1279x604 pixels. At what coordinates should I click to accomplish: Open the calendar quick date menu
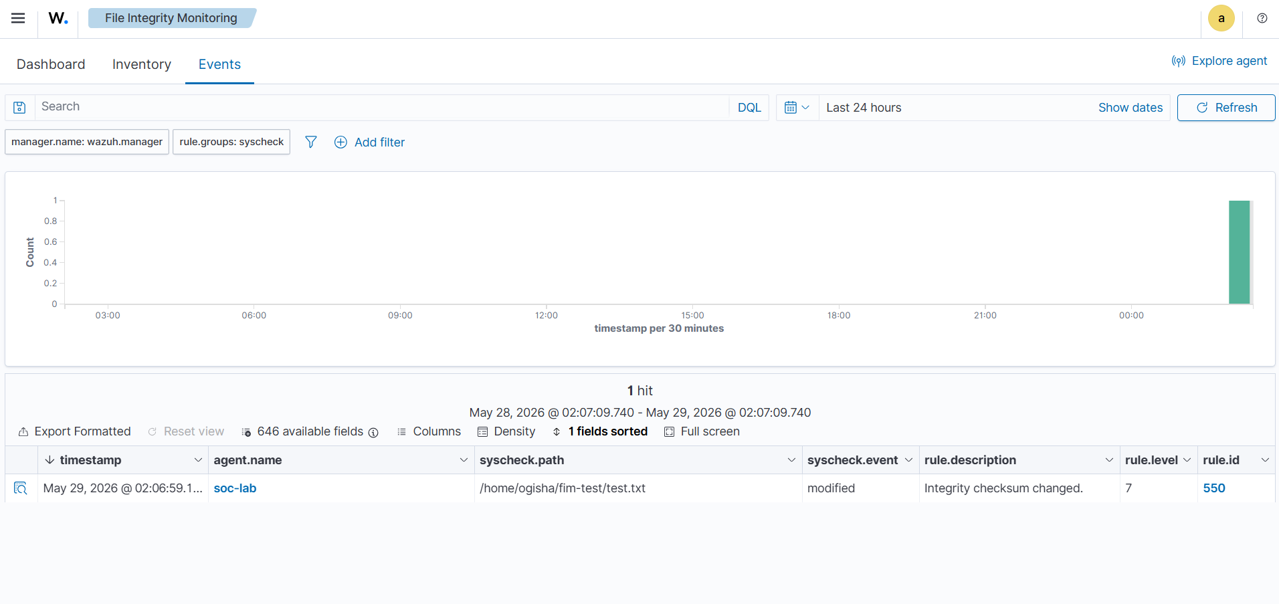797,107
